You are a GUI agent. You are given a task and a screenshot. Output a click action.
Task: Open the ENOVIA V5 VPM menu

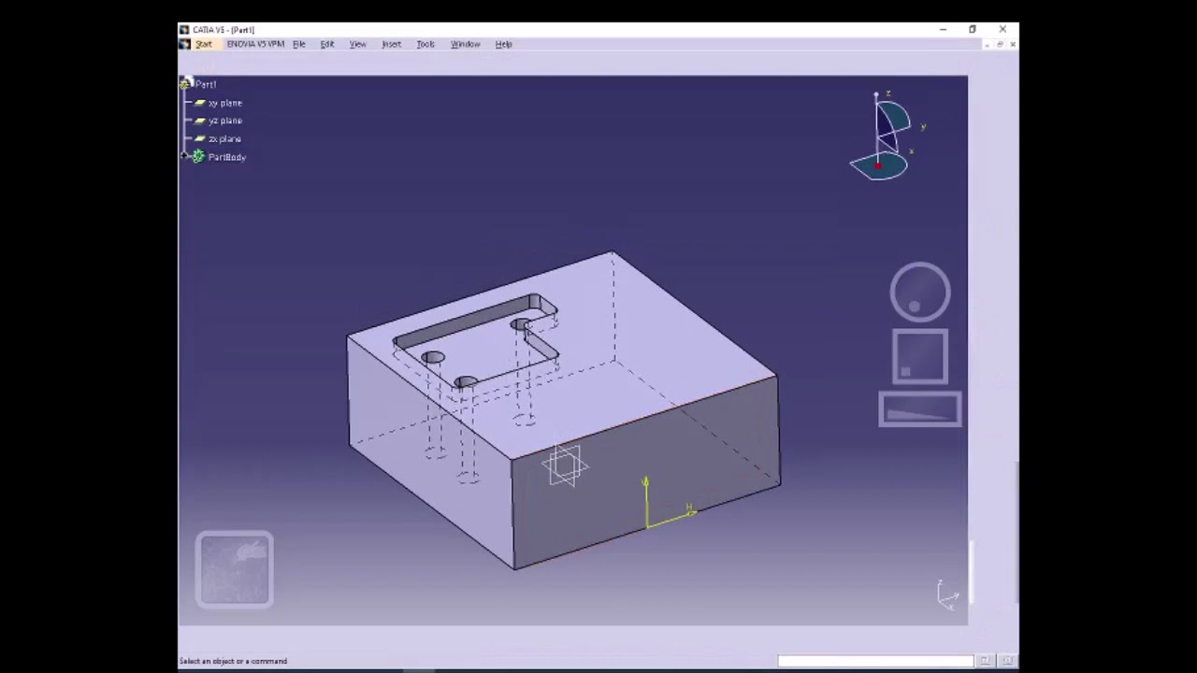coord(255,44)
